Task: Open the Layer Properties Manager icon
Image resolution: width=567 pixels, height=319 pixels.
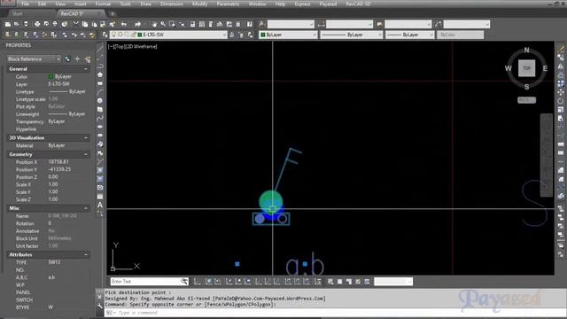Action: tap(105, 35)
